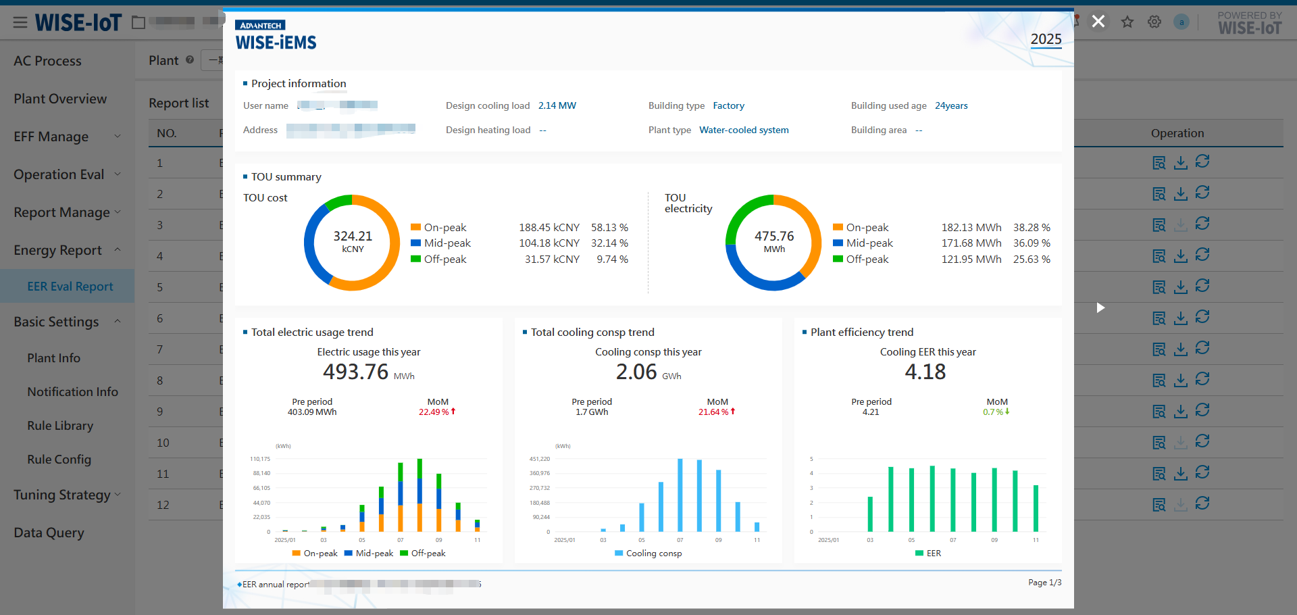This screenshot has height=615, width=1297.
Task: Click the hamburger menu icon beside WISE-IoT
Action: coord(20,23)
